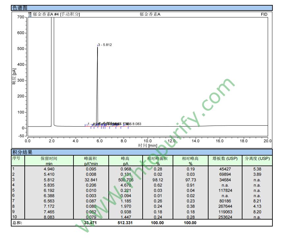Click the 总和 totals row label
This screenshot has width=281, height=240.
coord(17,223)
